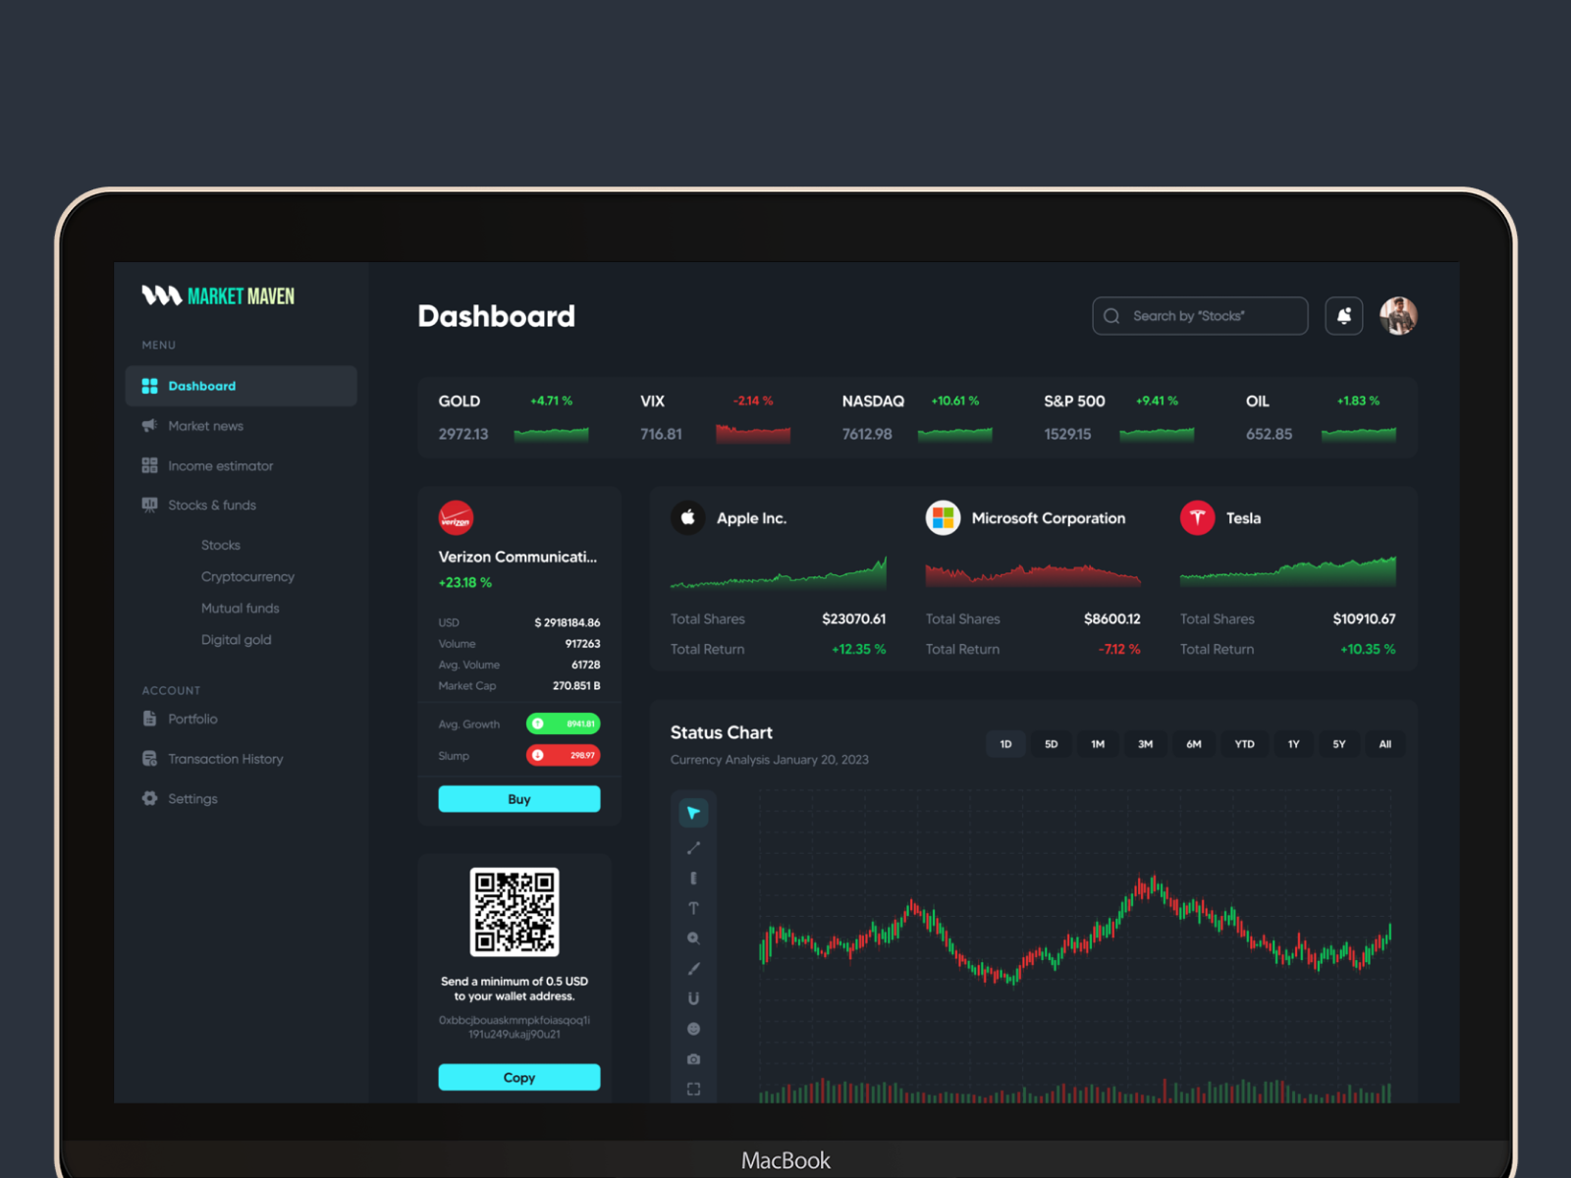
Task: Activate the zoom magnifier tool on the chart
Action: [x=693, y=937]
